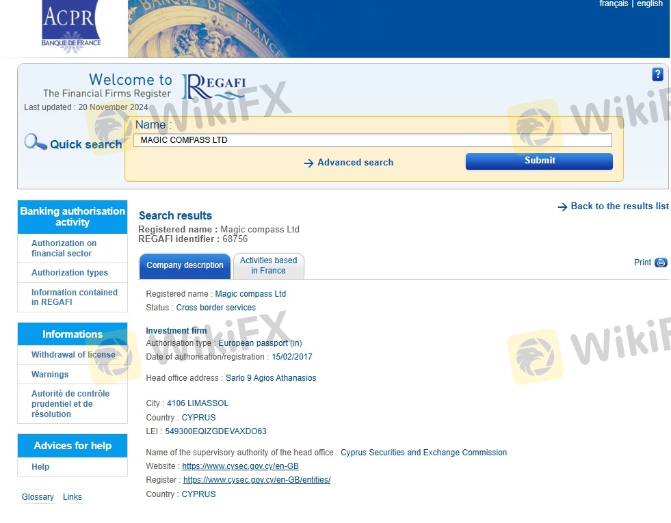Viewport: 671px width, 523px height.
Task: Click the Informations section header
Action: pos(73,334)
